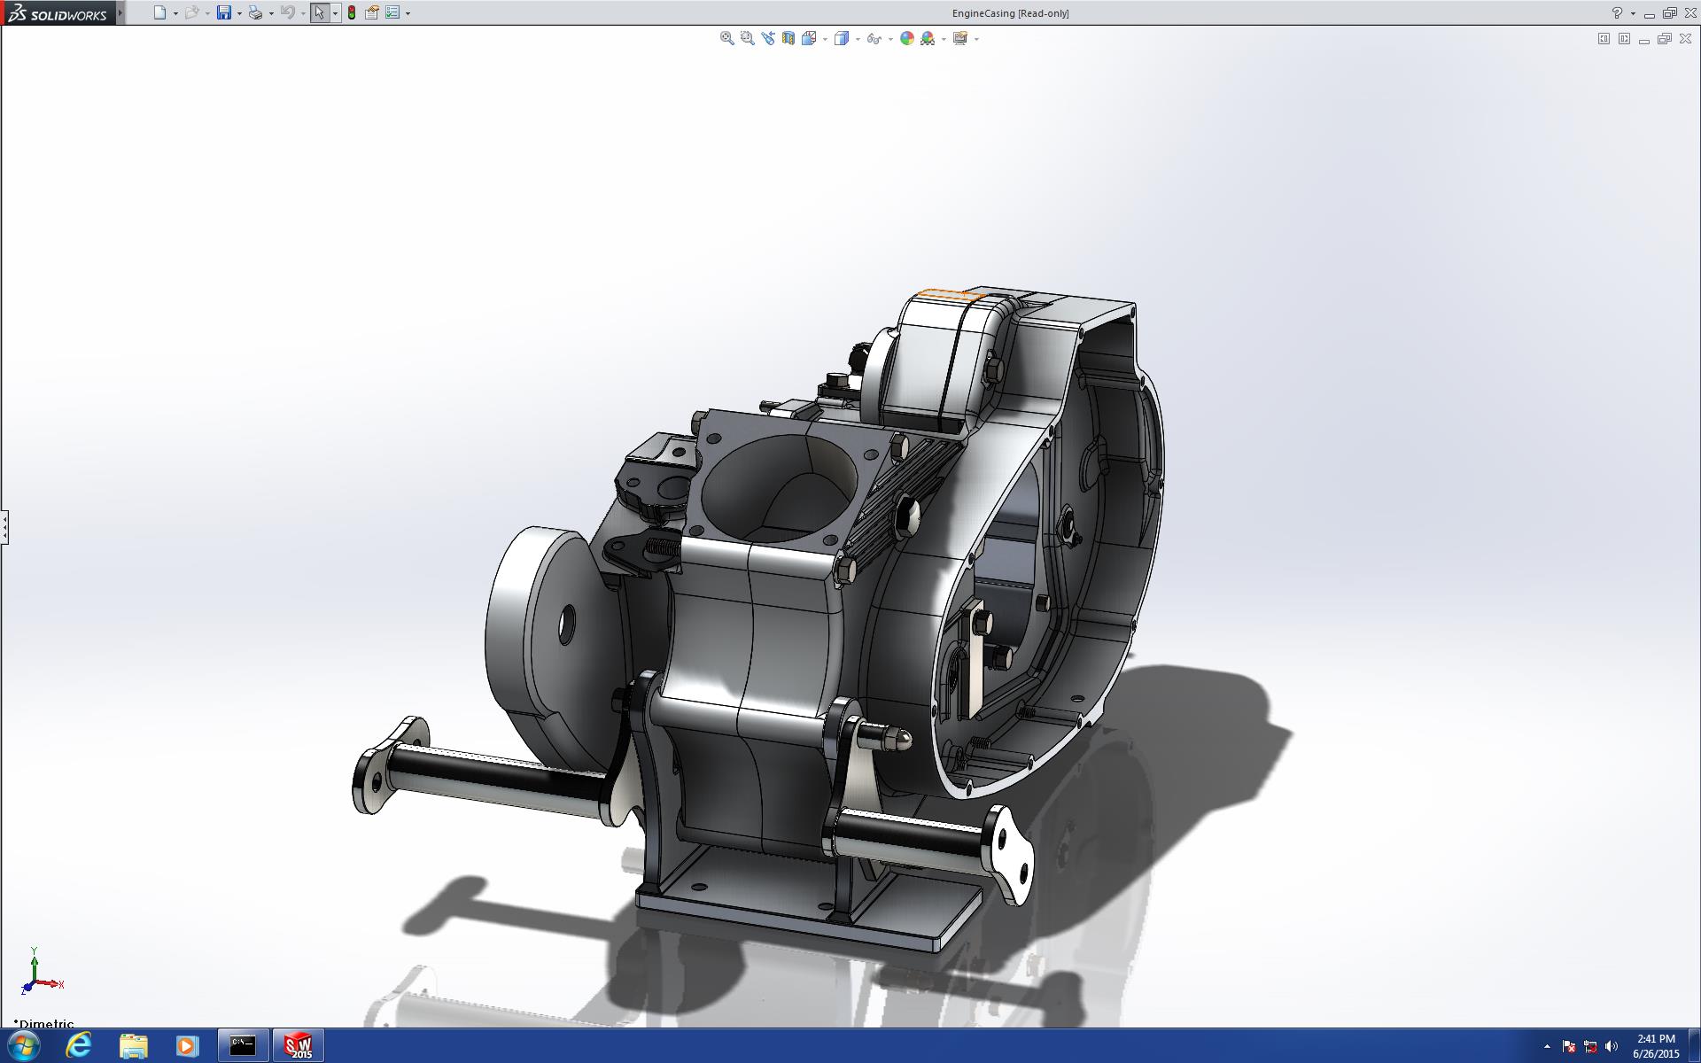Click the Save floppy disk icon

point(223,12)
